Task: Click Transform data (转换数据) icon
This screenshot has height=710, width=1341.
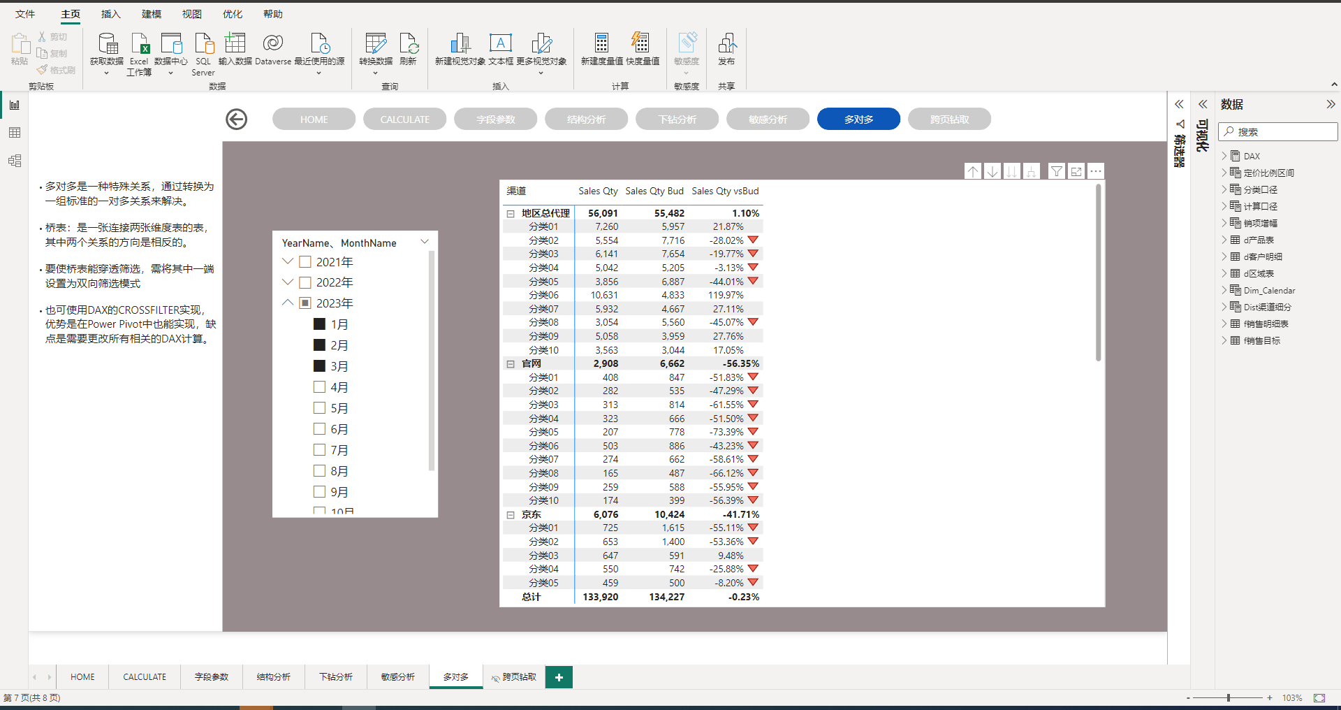Action: coord(376,44)
